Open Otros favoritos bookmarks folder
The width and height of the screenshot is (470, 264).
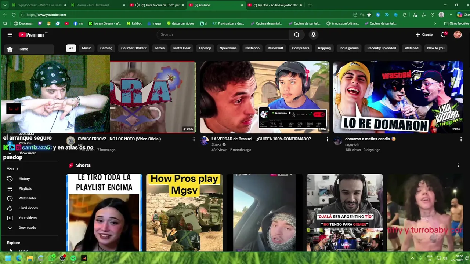456,23
